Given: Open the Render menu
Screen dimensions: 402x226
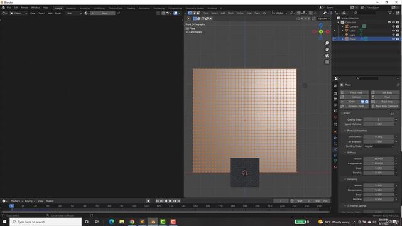Looking at the screenshot, I should tap(24, 8).
